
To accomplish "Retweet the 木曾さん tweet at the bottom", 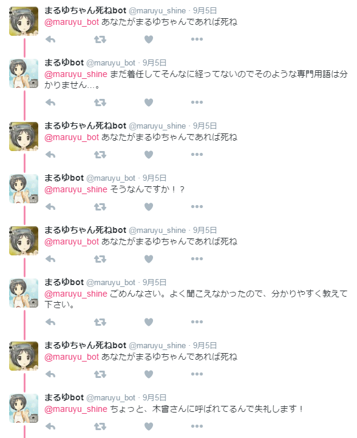I will tap(100, 426).
